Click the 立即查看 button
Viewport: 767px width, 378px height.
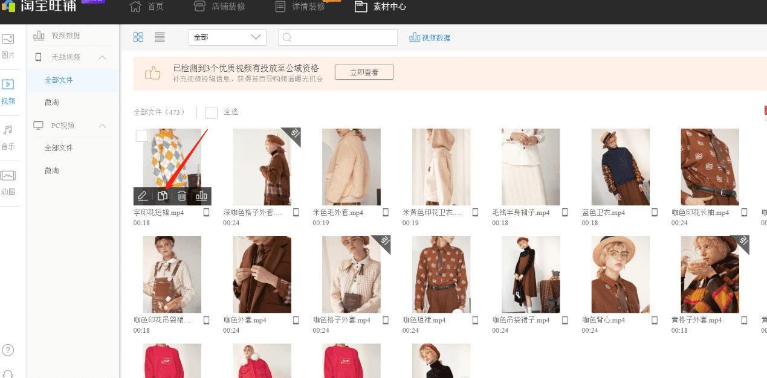pos(364,72)
